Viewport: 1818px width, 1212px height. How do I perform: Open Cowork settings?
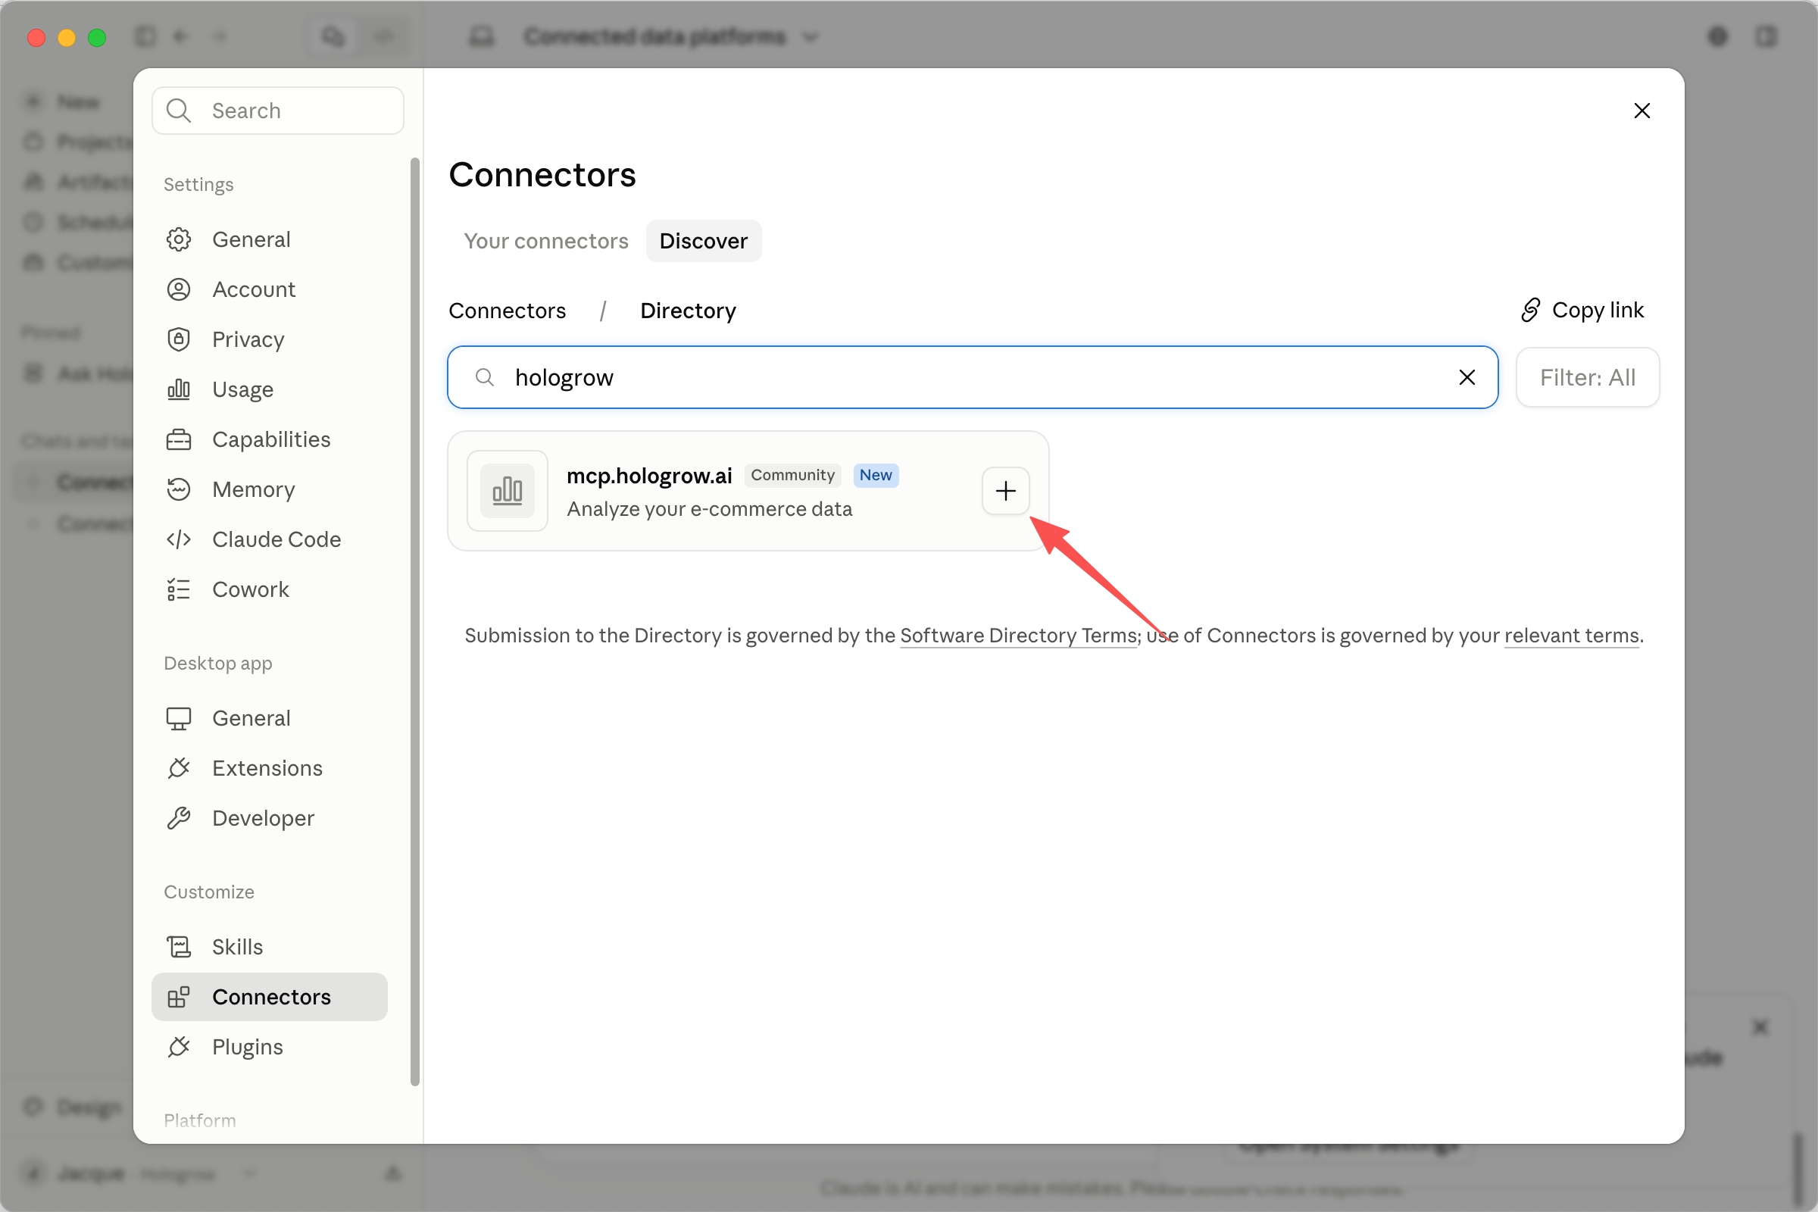tap(269, 590)
